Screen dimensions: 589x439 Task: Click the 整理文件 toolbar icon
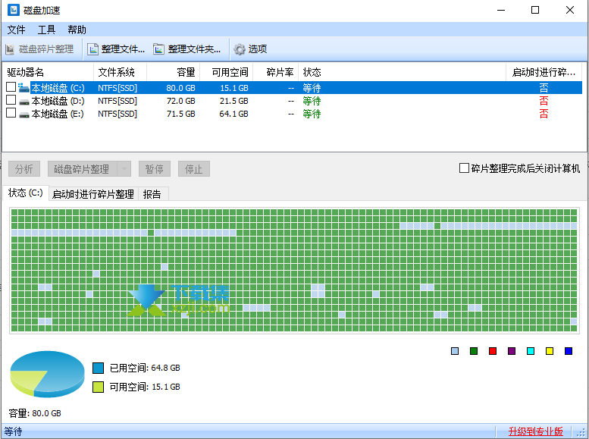click(x=92, y=49)
